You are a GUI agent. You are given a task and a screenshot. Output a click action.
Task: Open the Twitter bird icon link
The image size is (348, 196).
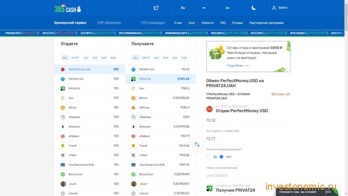(156, 8)
